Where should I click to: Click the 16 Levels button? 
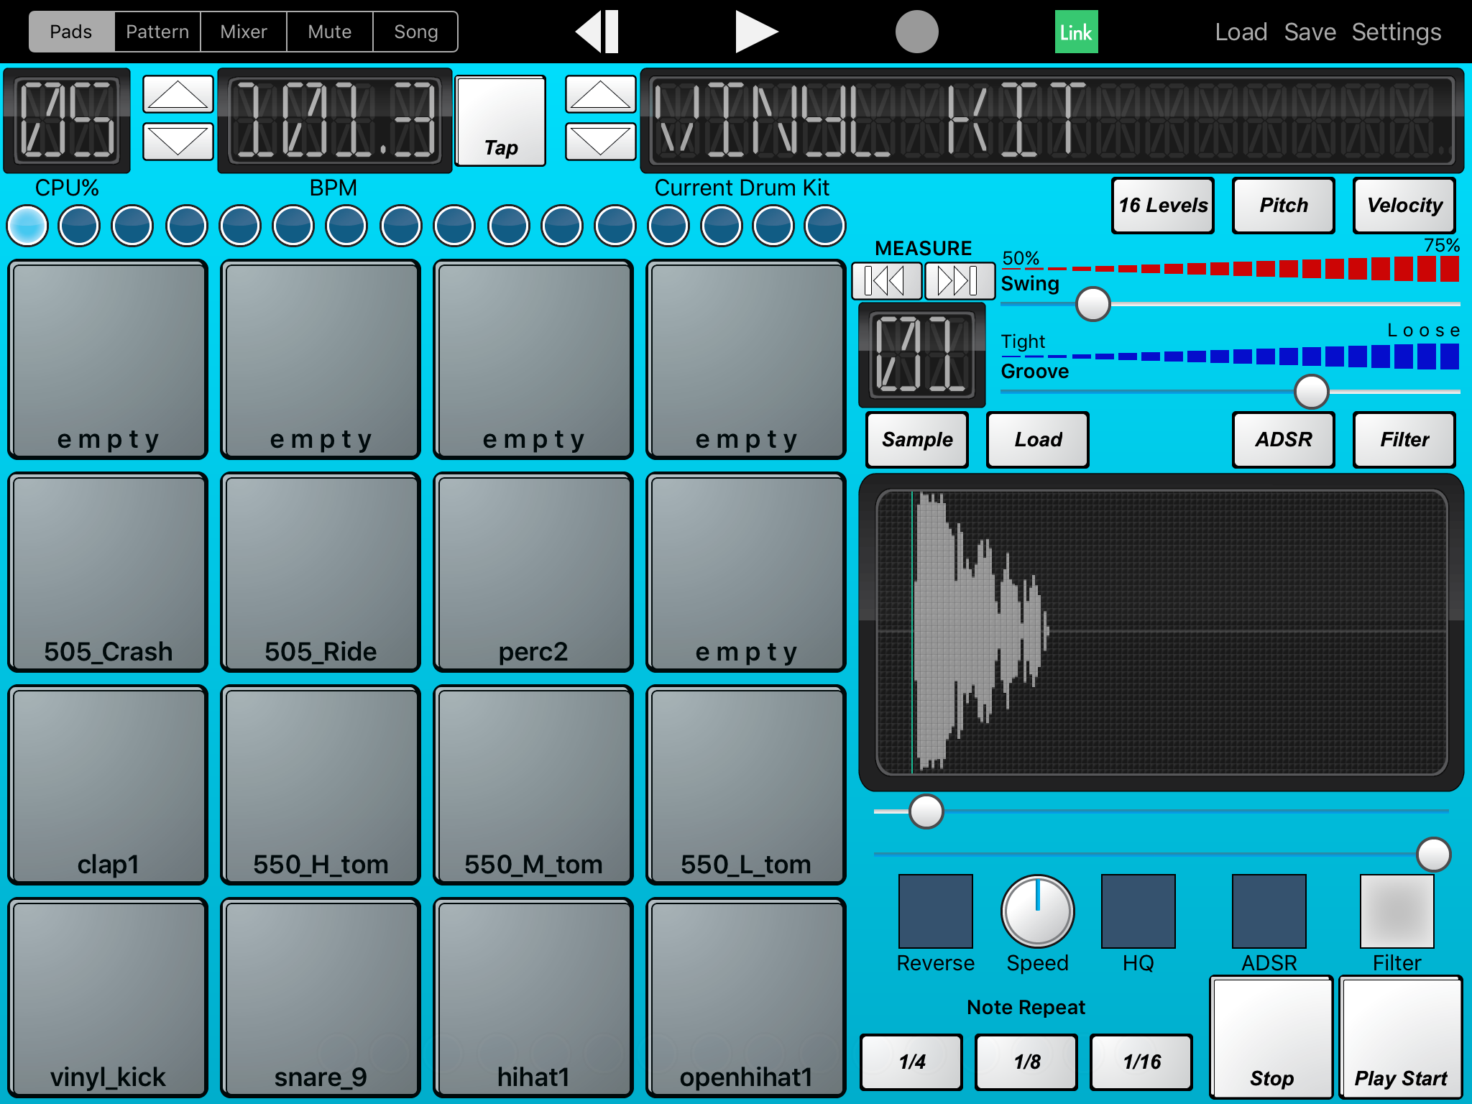[1162, 206]
